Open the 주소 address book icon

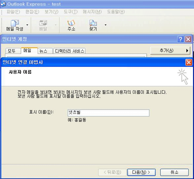click(x=71, y=23)
